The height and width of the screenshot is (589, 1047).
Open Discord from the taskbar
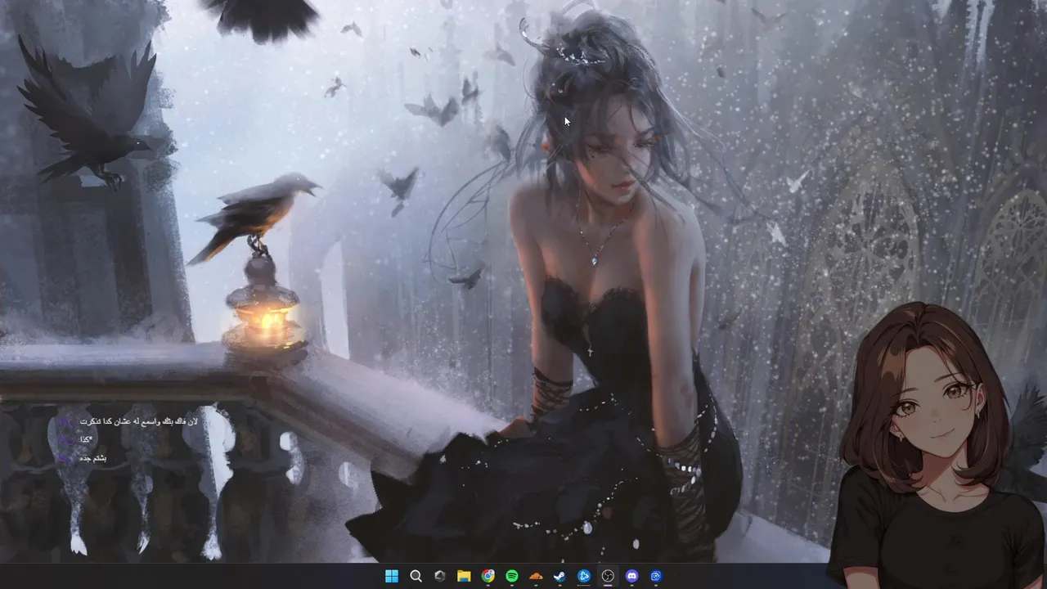[x=631, y=576]
